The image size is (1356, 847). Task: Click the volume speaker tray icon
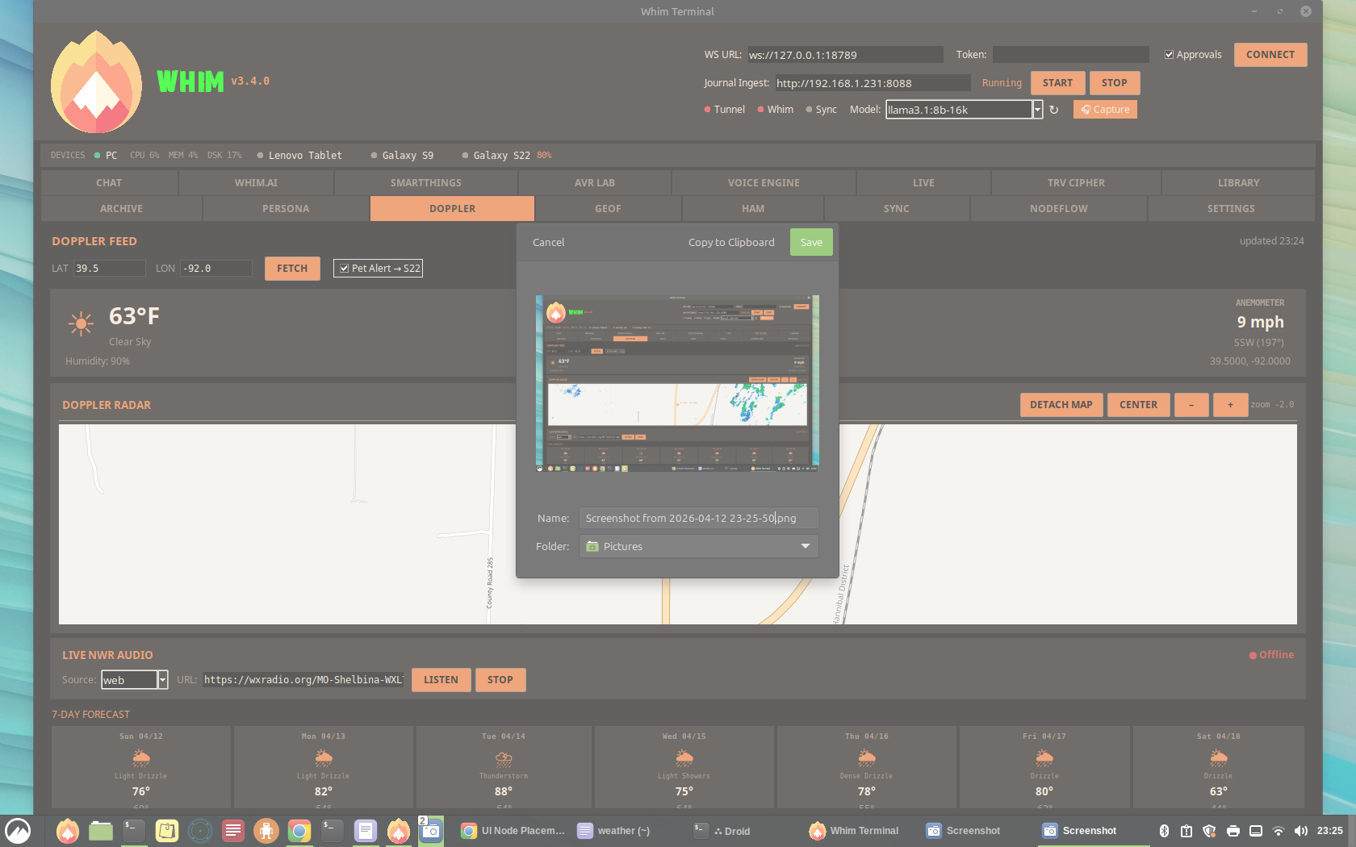click(x=1300, y=830)
